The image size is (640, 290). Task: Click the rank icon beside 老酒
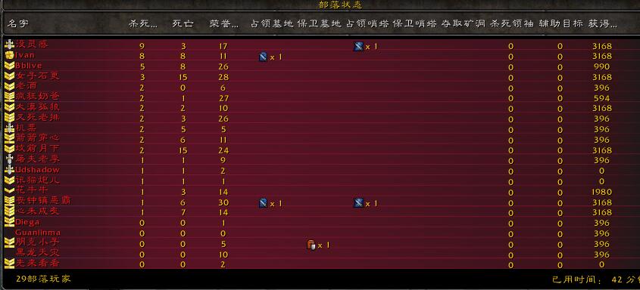(9, 86)
